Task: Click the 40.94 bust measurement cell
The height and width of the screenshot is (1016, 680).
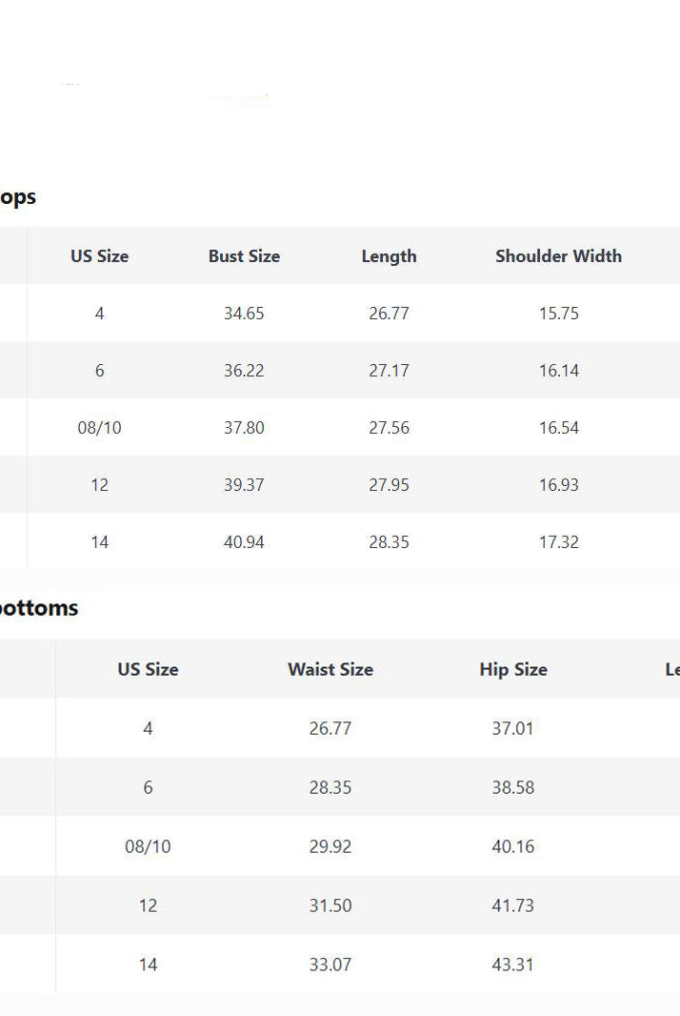Action: pos(244,541)
